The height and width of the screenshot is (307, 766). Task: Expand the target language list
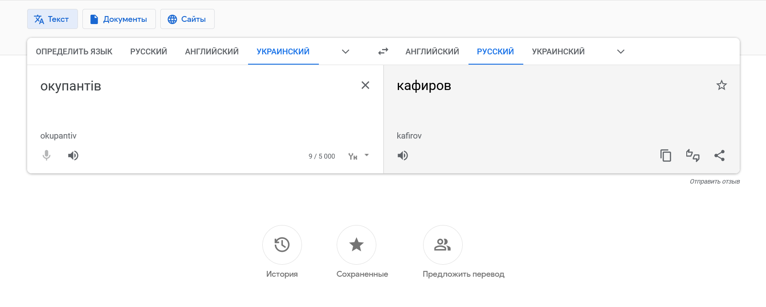(x=620, y=52)
